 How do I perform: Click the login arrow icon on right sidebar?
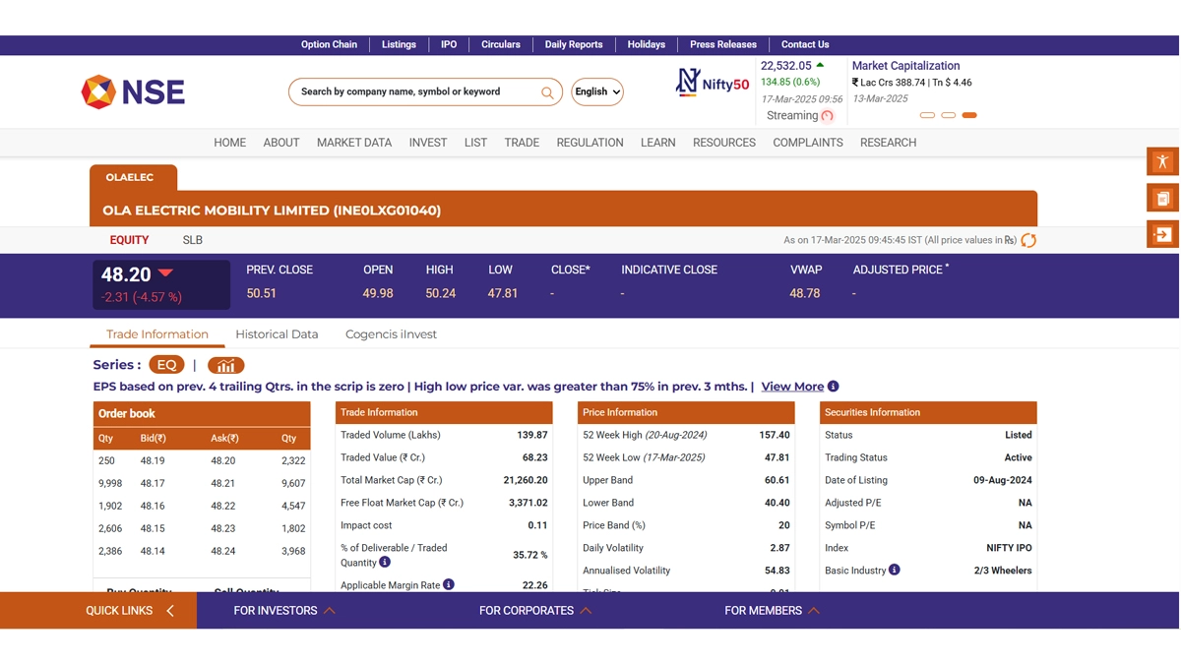(x=1162, y=234)
